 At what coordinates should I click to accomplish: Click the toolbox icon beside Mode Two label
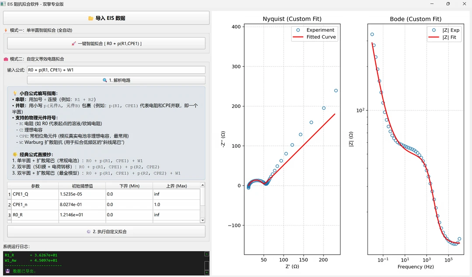click(6, 59)
